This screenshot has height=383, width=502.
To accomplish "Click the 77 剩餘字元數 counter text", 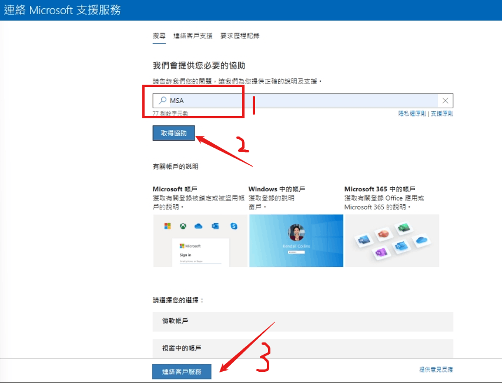I will click(170, 114).
